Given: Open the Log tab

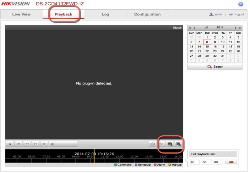Looking at the screenshot, I should [x=105, y=14].
